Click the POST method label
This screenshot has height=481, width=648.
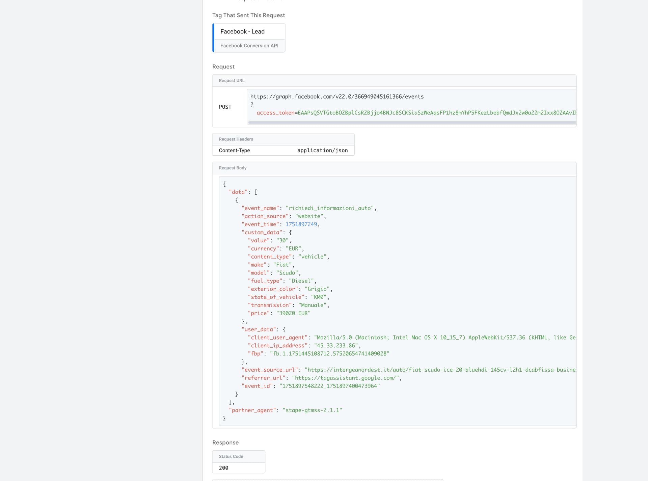tap(225, 107)
